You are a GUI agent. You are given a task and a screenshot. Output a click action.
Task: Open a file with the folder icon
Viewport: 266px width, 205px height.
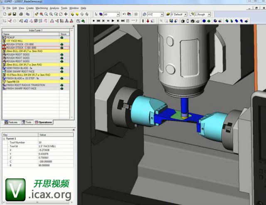(10, 14)
